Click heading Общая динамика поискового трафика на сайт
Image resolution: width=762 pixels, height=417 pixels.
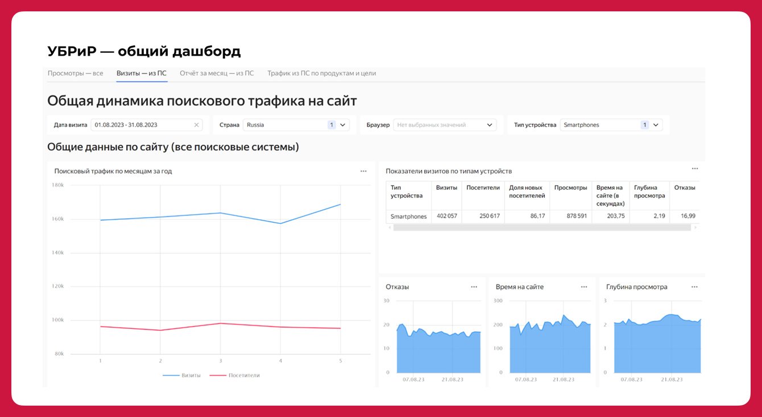tap(202, 101)
